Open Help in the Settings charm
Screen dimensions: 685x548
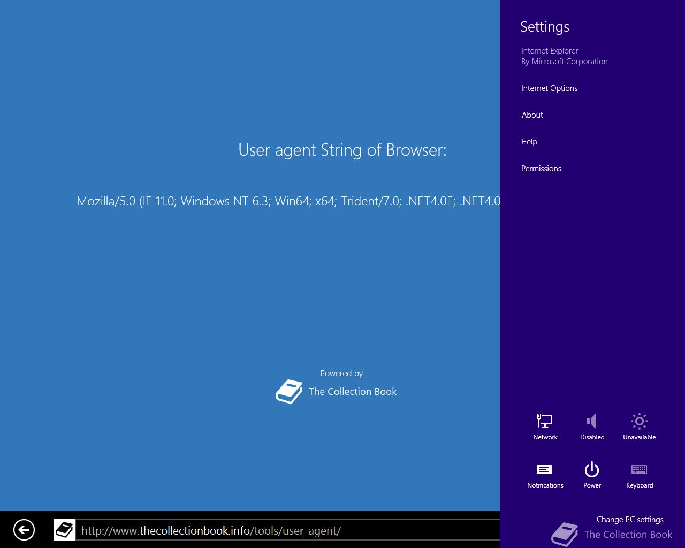coord(529,142)
